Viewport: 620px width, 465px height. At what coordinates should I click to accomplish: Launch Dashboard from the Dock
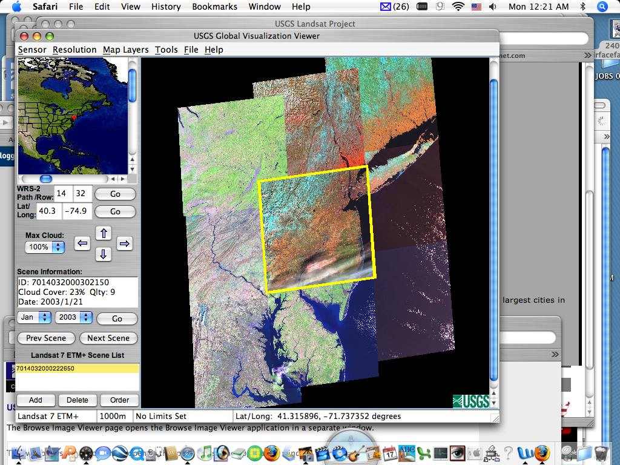86,453
